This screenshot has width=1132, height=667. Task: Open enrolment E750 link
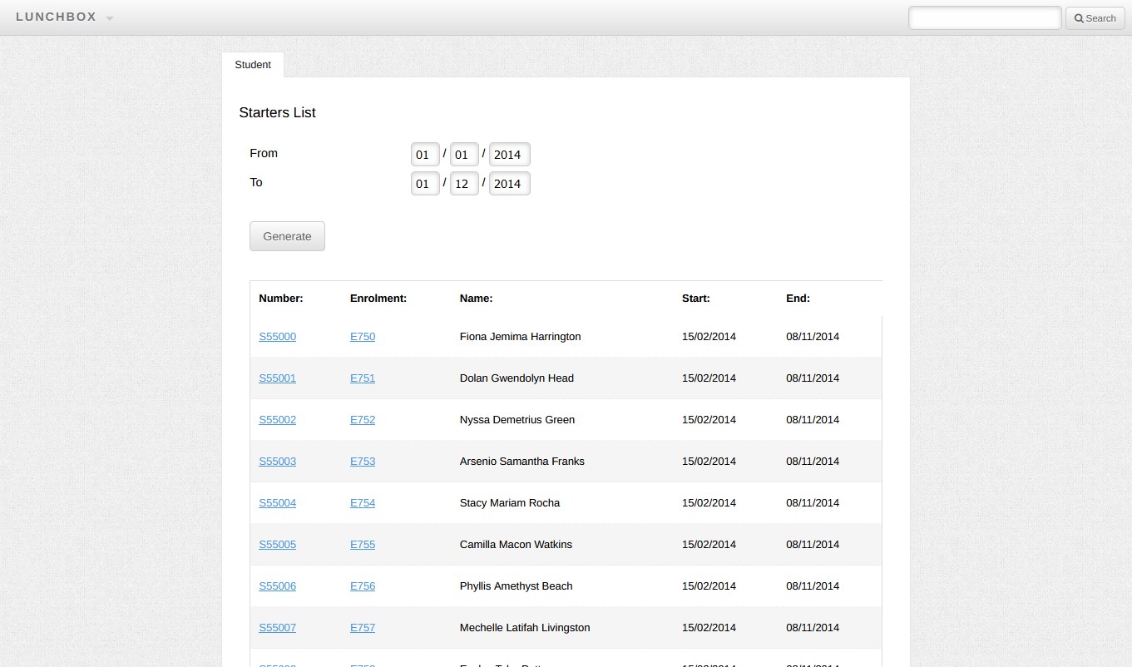click(x=363, y=337)
